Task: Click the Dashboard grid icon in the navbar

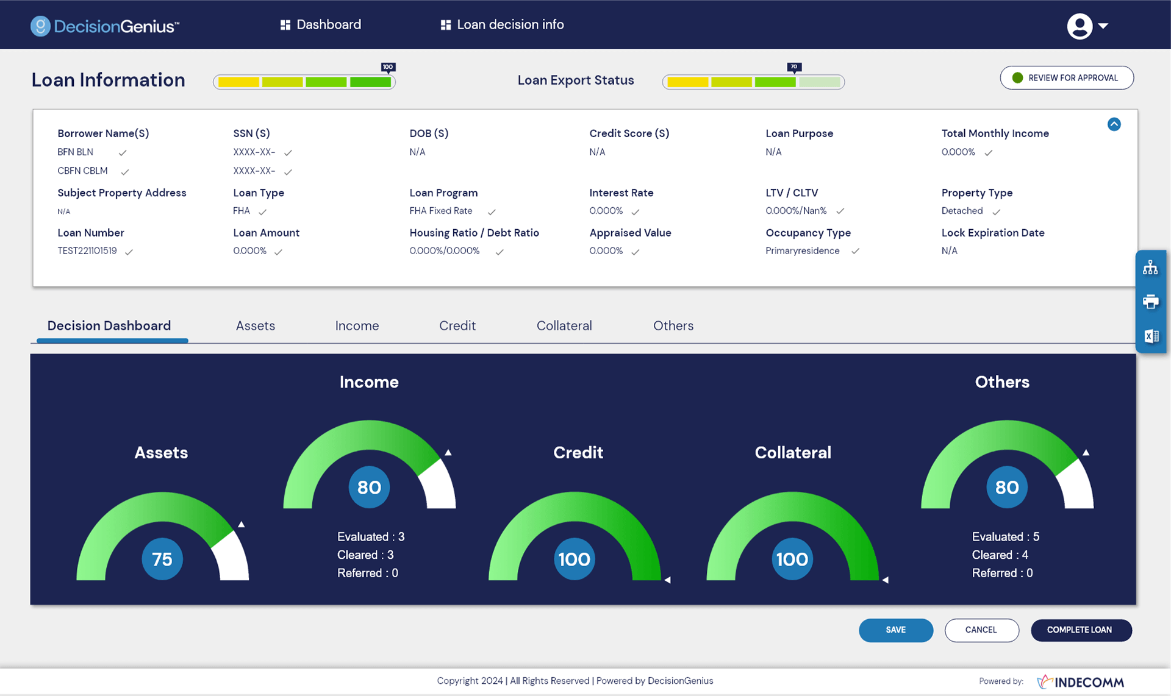Action: click(x=284, y=24)
